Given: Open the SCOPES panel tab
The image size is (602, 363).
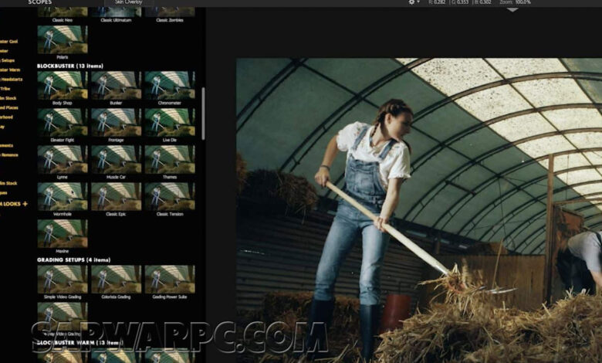Looking at the screenshot, I should click(x=39, y=2).
